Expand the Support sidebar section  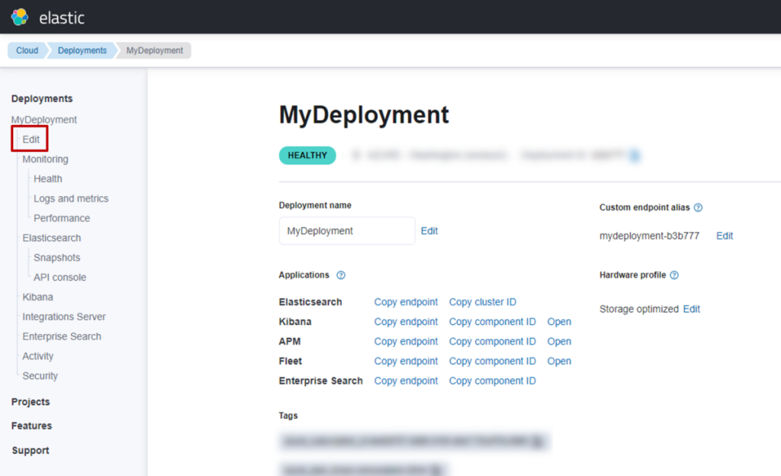(31, 451)
